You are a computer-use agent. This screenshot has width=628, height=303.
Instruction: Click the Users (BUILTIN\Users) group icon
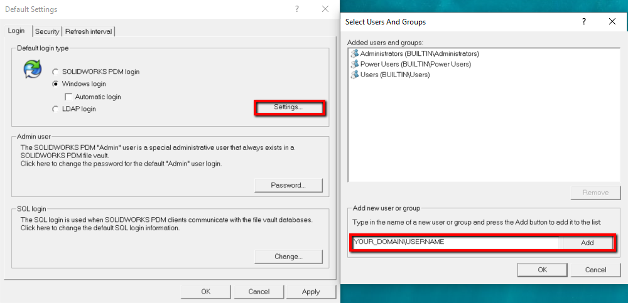coord(354,75)
